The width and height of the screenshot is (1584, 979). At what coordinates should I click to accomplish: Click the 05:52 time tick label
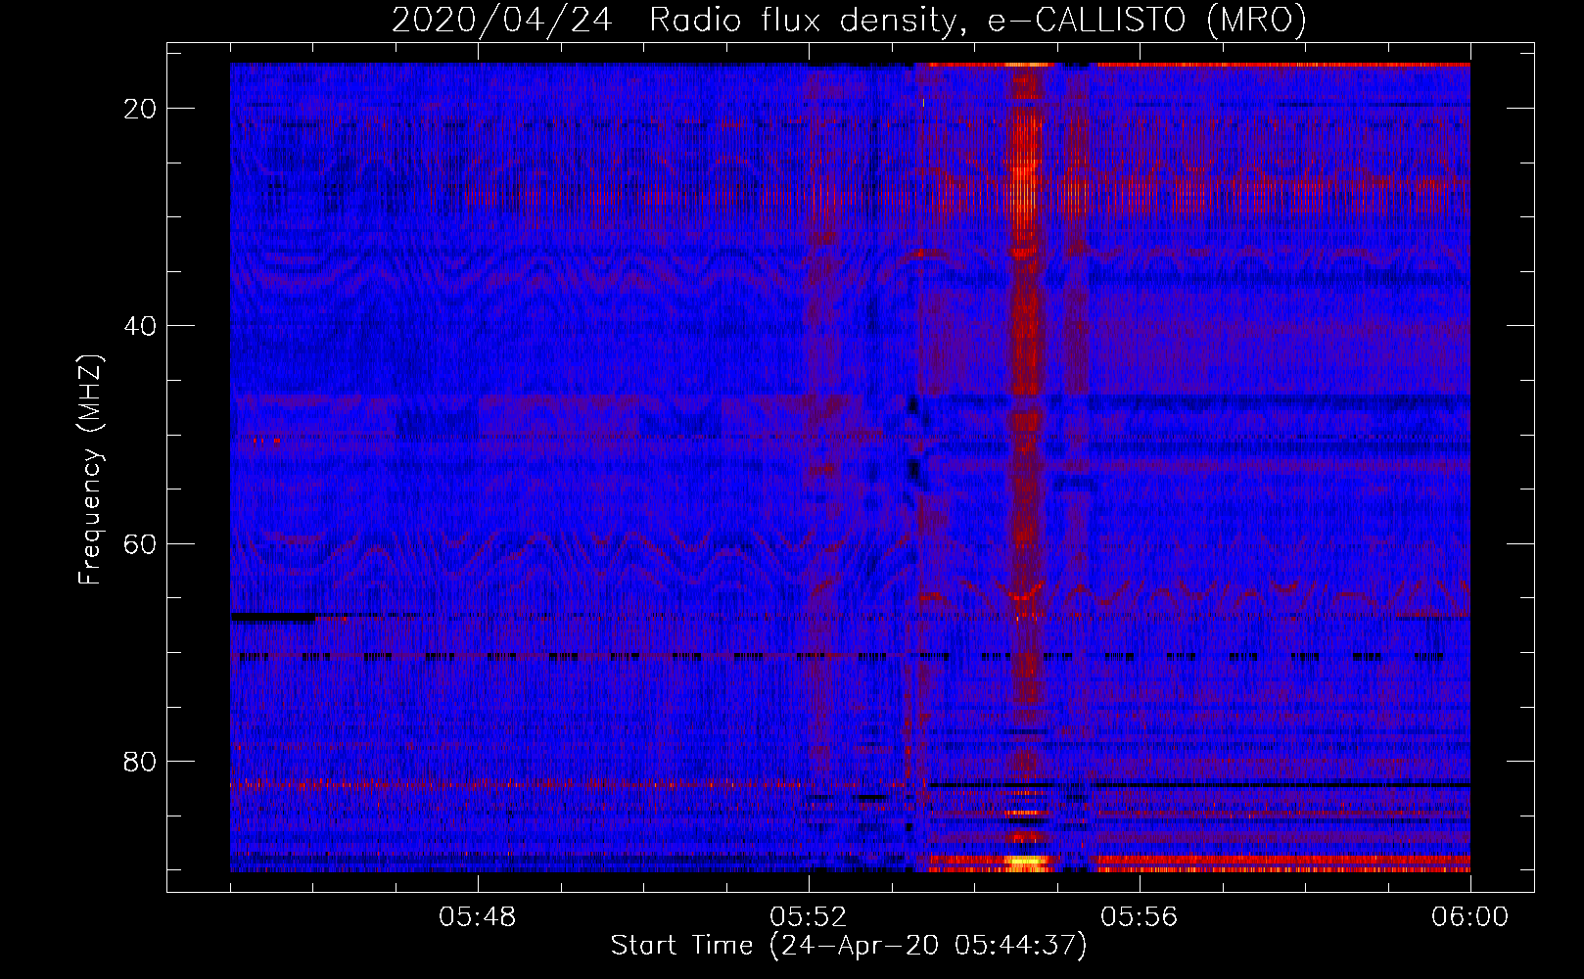point(809,917)
